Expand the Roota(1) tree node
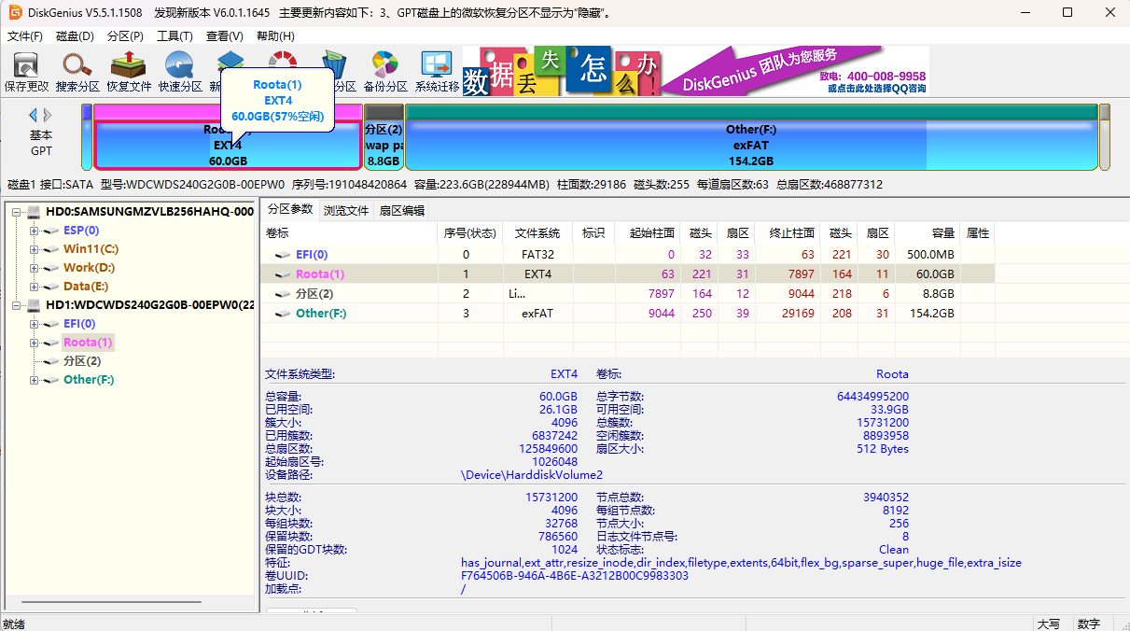Screen dimensions: 1130x631 pos(35,343)
